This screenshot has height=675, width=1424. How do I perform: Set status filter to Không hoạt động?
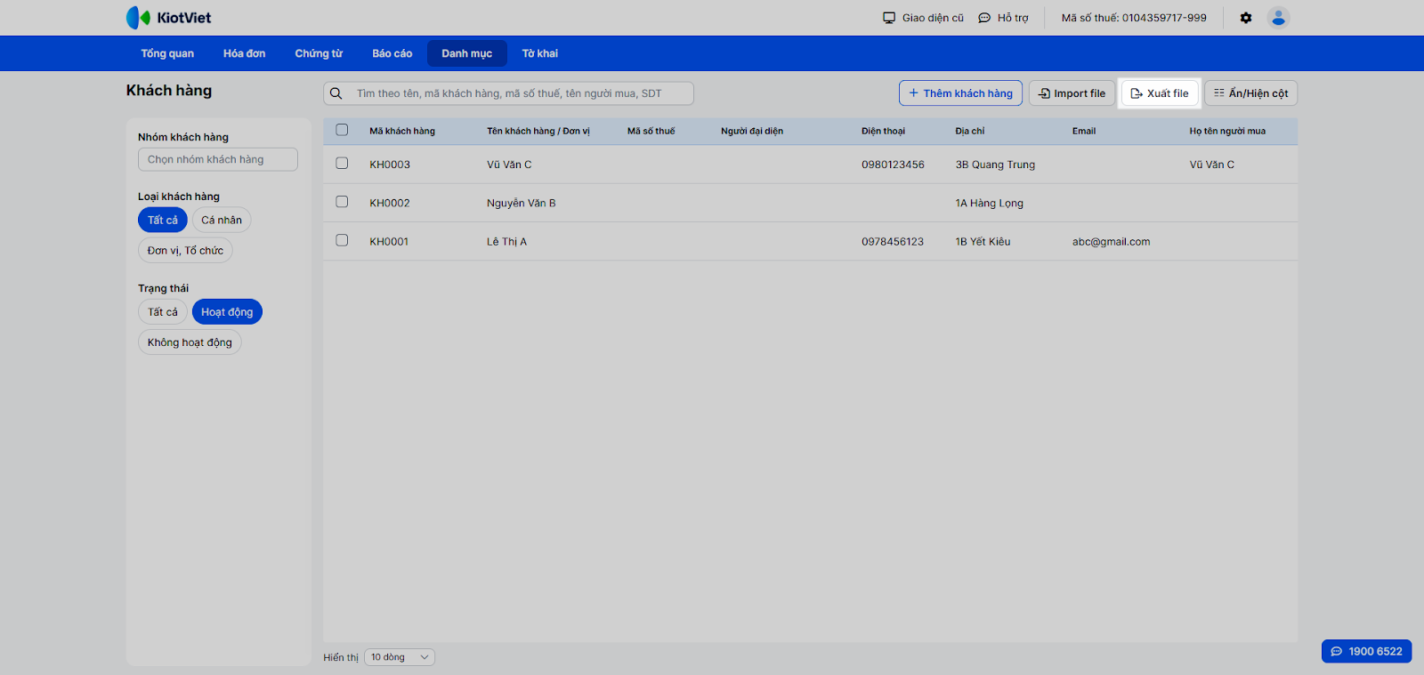190,342
